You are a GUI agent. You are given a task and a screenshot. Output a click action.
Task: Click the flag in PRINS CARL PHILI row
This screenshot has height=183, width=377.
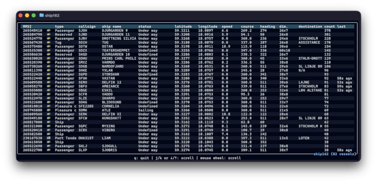[x=49, y=58]
